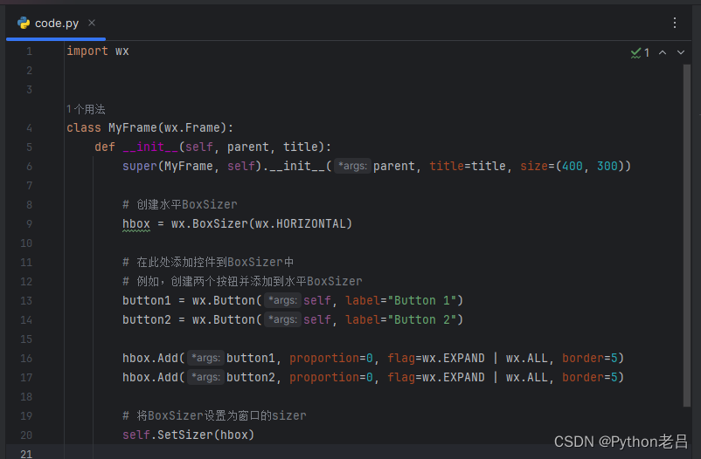Image resolution: width=701 pixels, height=459 pixels.
Task: Click the class name MyFrame on line 4
Action: pos(132,128)
